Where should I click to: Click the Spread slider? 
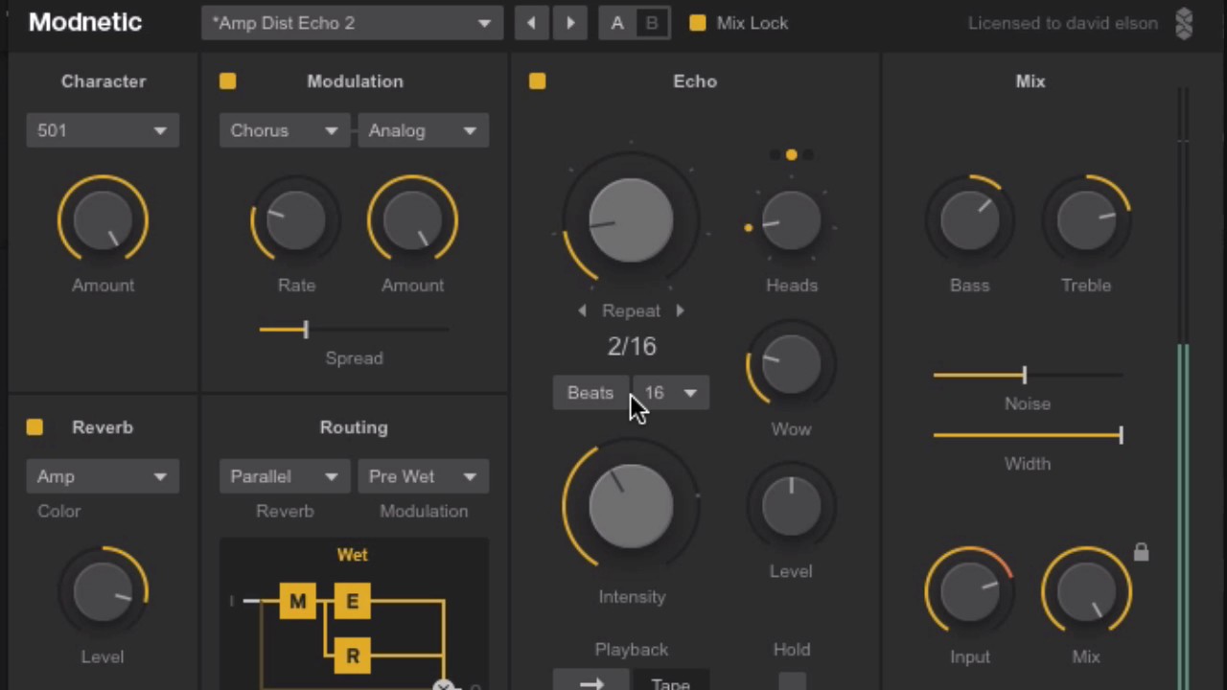coord(354,330)
